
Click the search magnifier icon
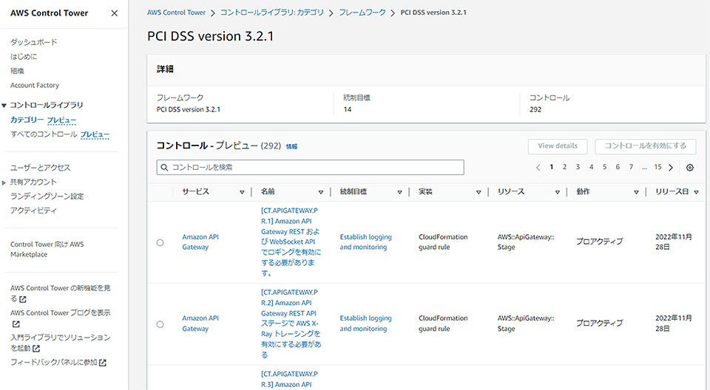tap(164, 168)
